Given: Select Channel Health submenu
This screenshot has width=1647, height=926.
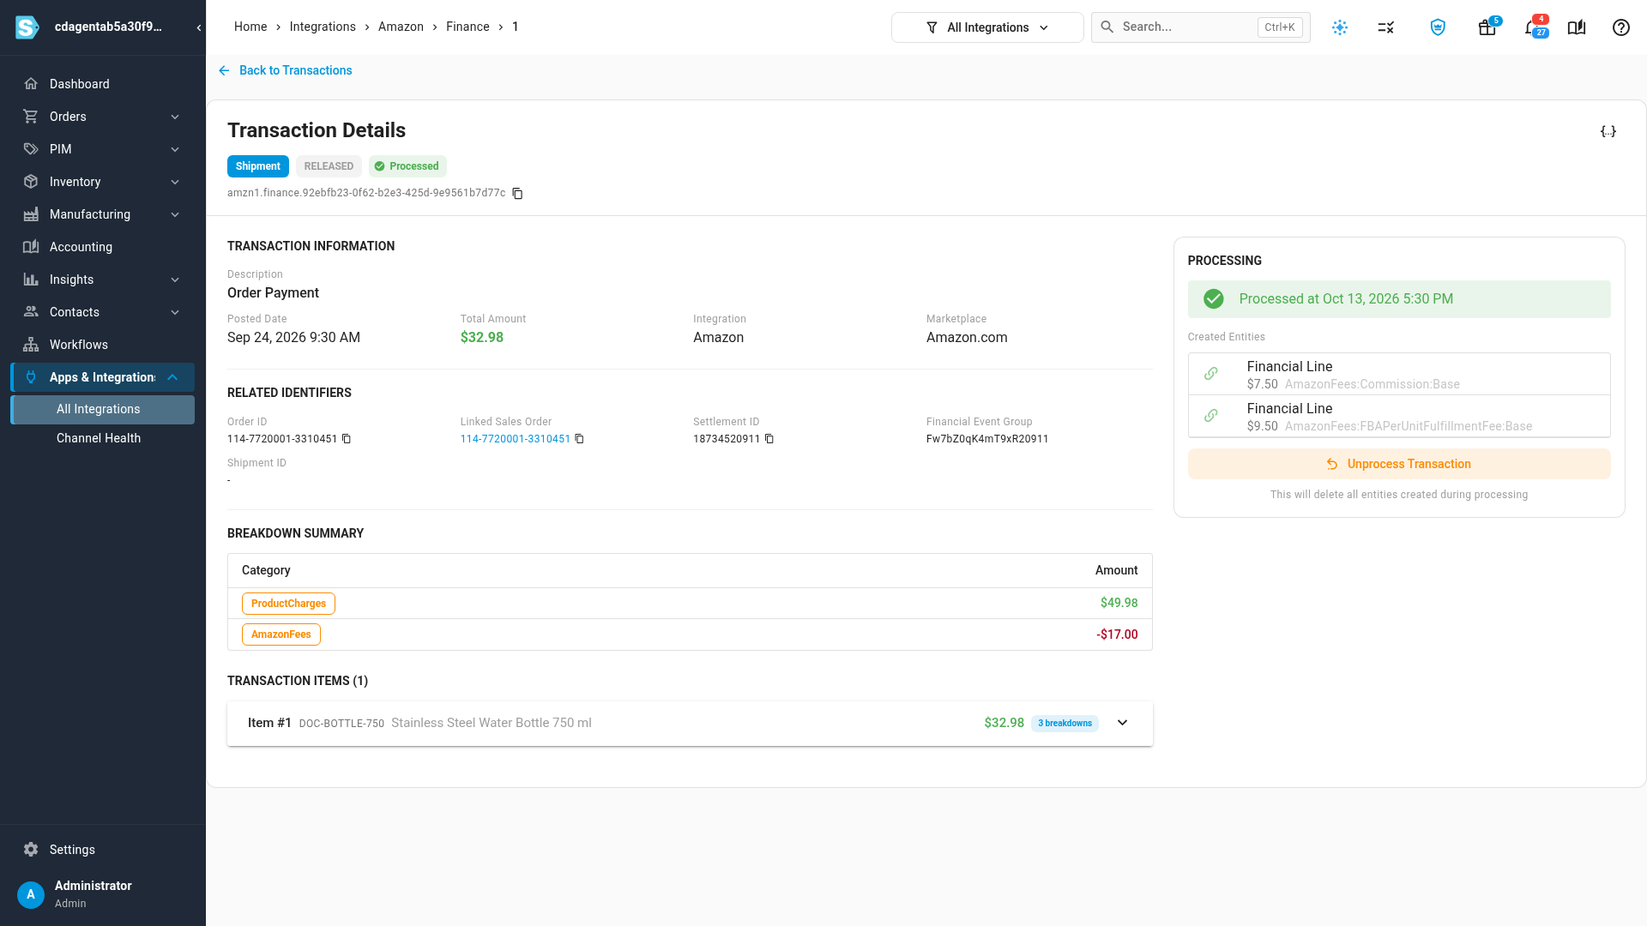Looking at the screenshot, I should pos(103,438).
